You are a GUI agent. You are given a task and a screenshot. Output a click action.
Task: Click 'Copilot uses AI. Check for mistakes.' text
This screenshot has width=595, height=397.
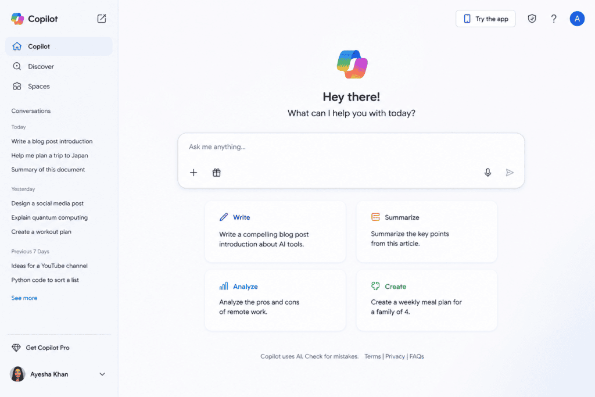[x=309, y=356]
